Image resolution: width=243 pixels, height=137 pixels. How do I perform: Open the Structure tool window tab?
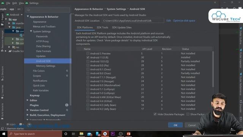2,73
